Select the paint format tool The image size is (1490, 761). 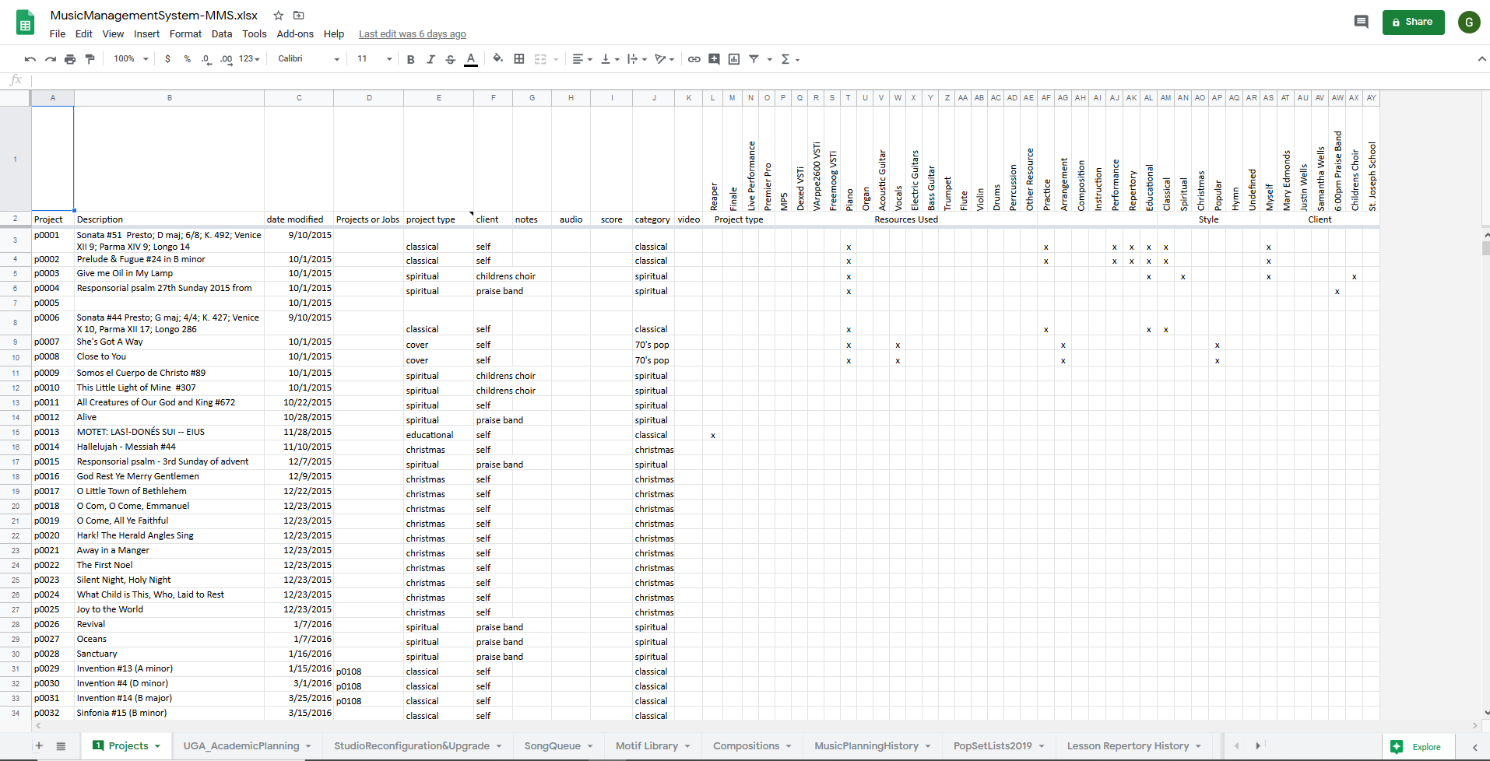90,59
